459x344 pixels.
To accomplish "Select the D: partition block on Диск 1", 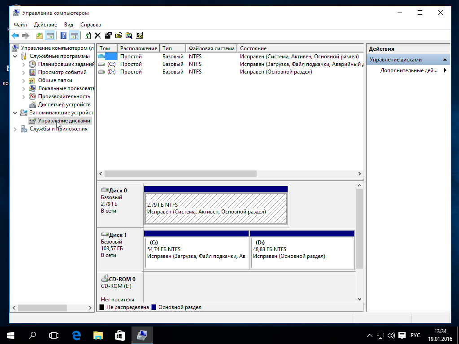I will pyautogui.click(x=302, y=253).
